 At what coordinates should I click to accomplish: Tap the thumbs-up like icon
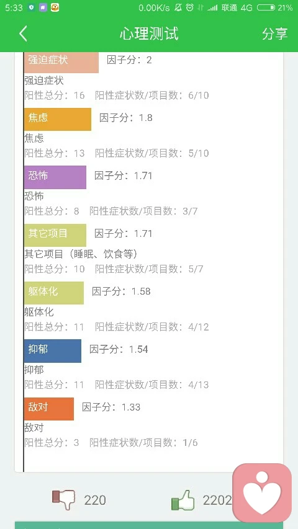183,500
